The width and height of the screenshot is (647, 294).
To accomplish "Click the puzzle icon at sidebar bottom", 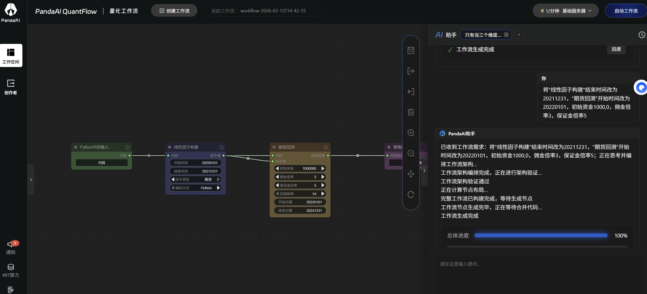I will click(x=11, y=290).
